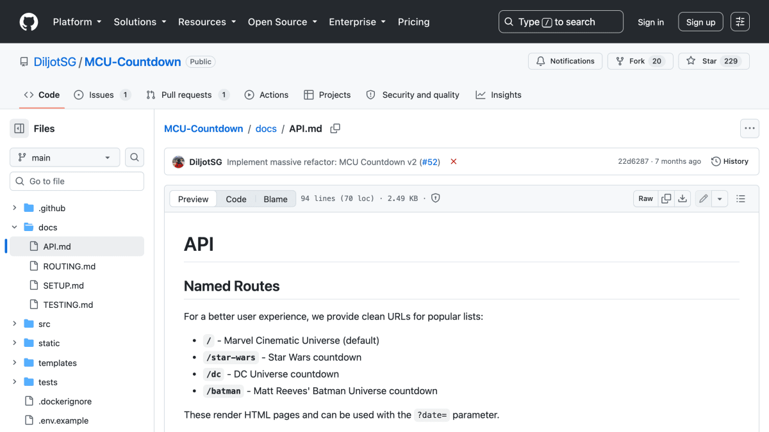This screenshot has height=432, width=769.
Task: Expand tests folder chevron
Action: click(15, 382)
